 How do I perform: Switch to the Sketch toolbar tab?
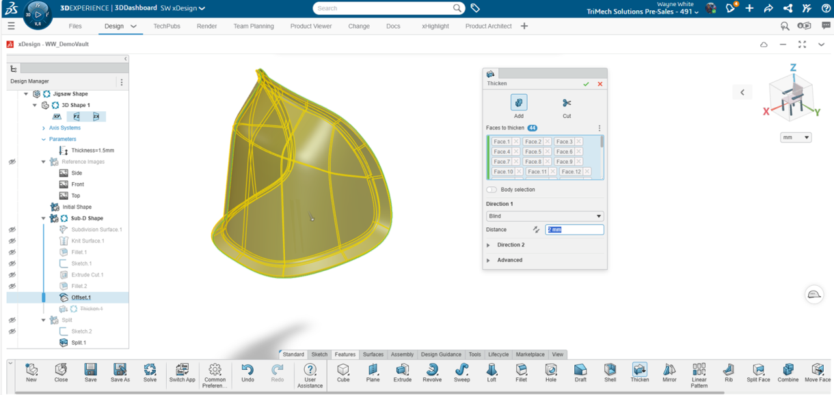click(x=319, y=355)
